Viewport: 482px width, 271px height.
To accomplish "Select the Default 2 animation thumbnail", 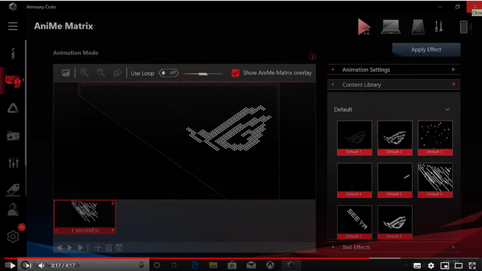I will coord(395,138).
